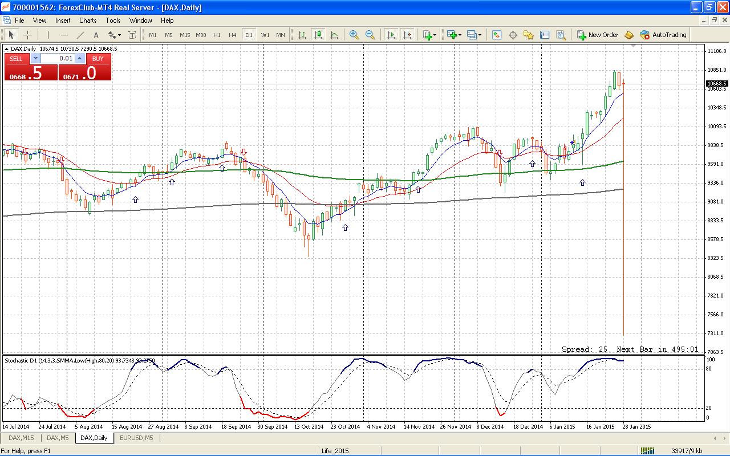Click the red BUY button
The image size is (730, 456).
click(98, 59)
